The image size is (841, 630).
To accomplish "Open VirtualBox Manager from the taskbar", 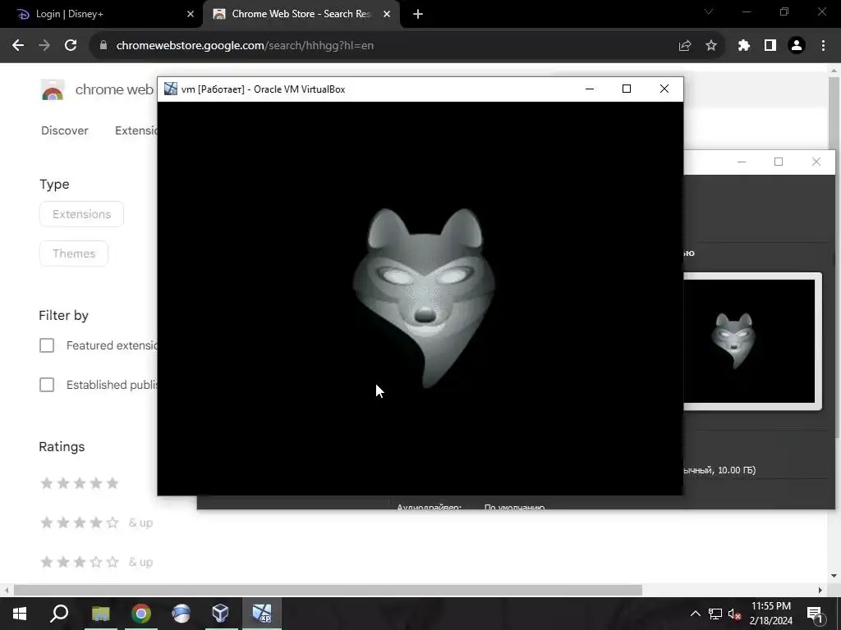I will (221, 614).
